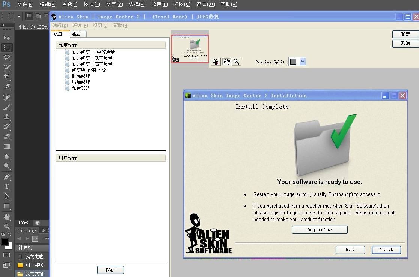This screenshot has height=277, width=419.
Task: Select the Horizontal Type tool
Action: [7, 187]
